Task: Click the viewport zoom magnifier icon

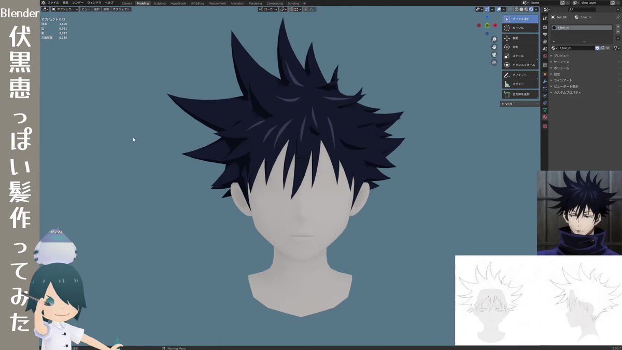Action: coord(494,39)
